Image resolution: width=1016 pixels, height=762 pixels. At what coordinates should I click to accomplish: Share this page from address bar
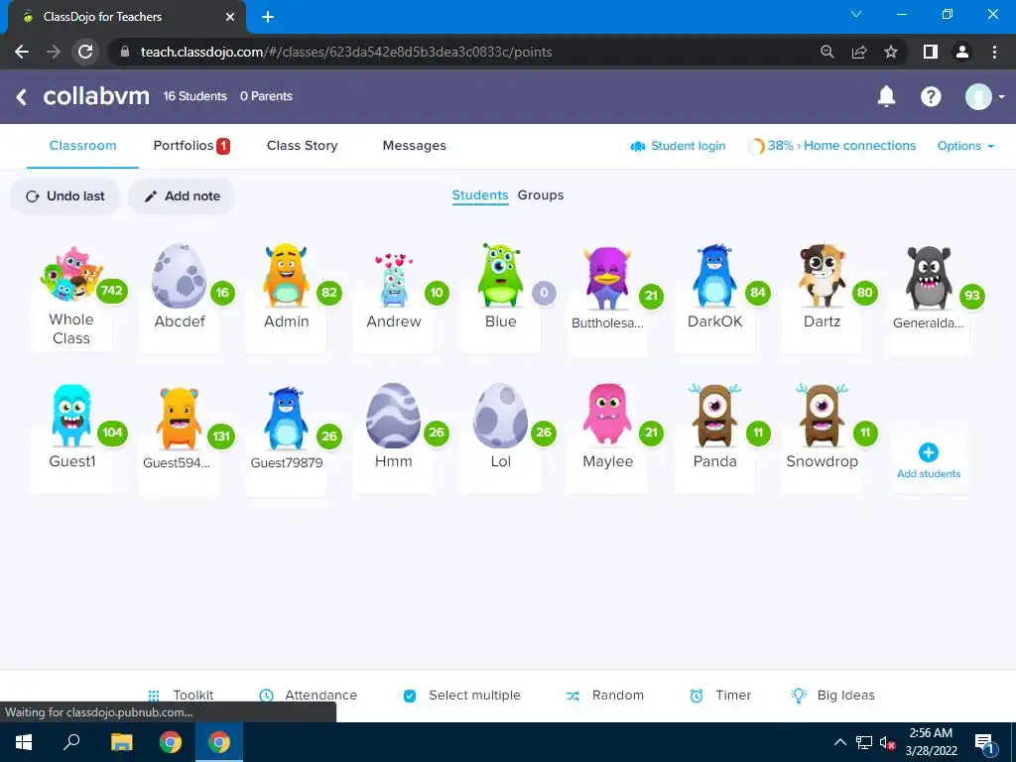coord(859,52)
